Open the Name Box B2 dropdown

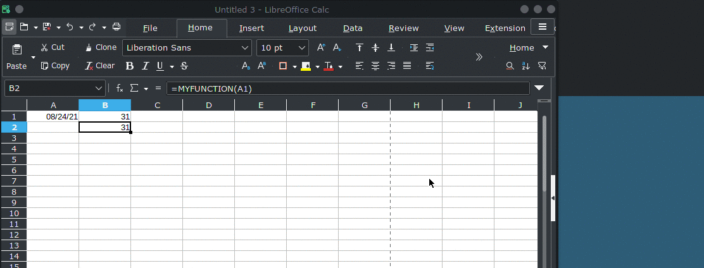[x=99, y=88]
